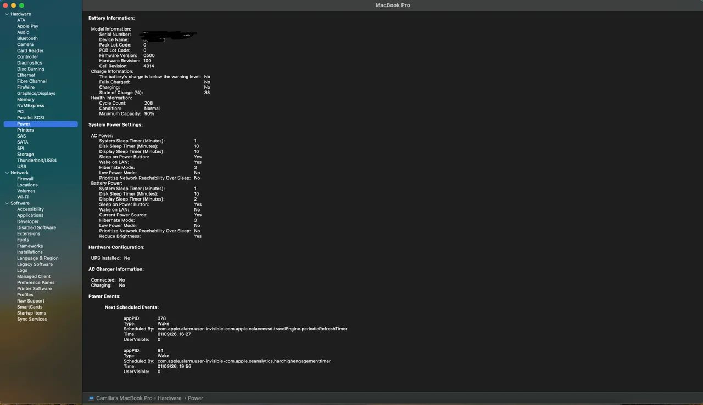
Task: View Camera details
Action: 25,44
